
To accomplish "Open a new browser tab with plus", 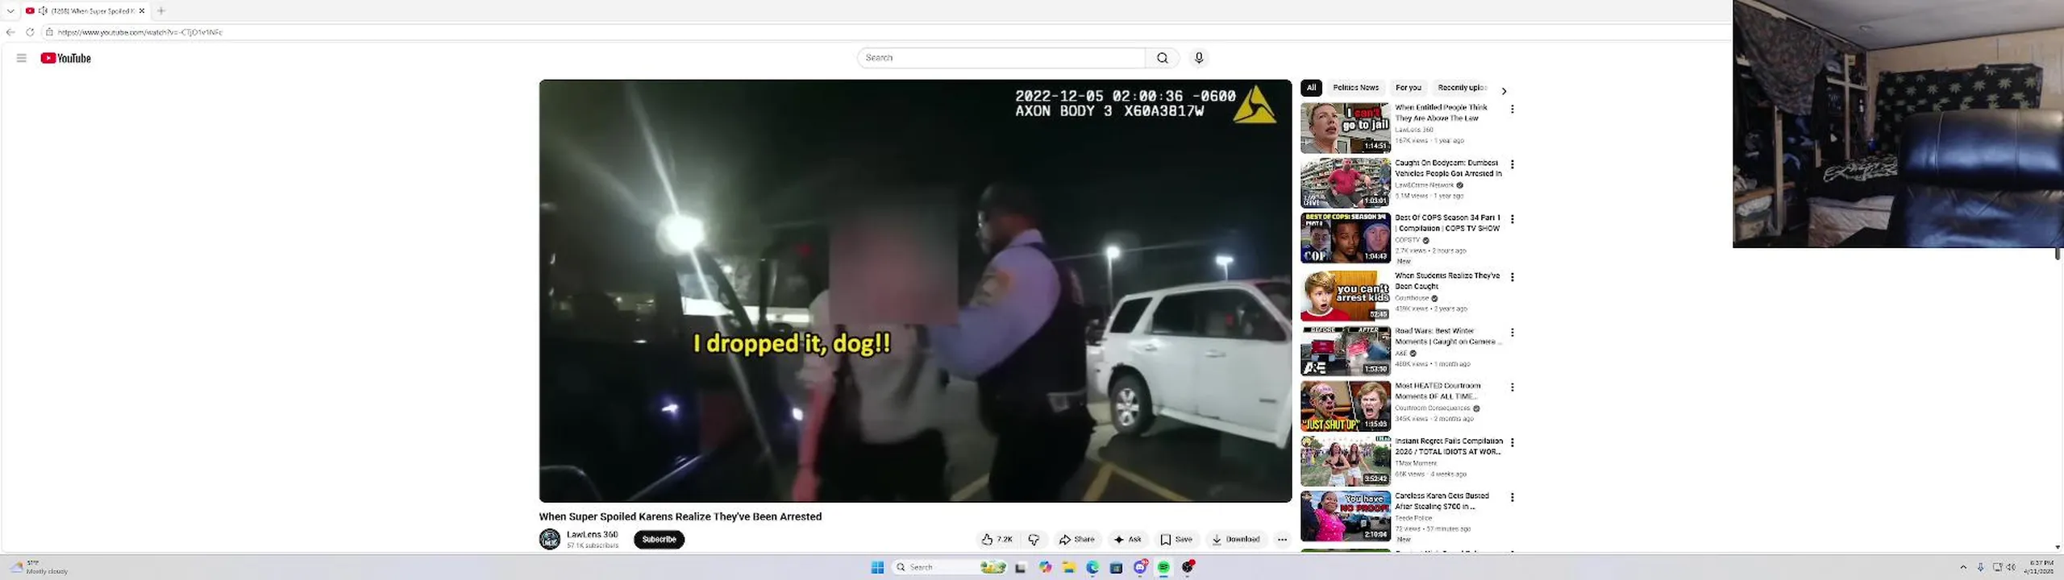I will pyautogui.click(x=161, y=10).
